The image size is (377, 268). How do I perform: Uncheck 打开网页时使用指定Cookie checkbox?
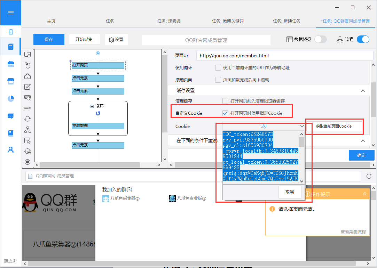[x=225, y=113]
